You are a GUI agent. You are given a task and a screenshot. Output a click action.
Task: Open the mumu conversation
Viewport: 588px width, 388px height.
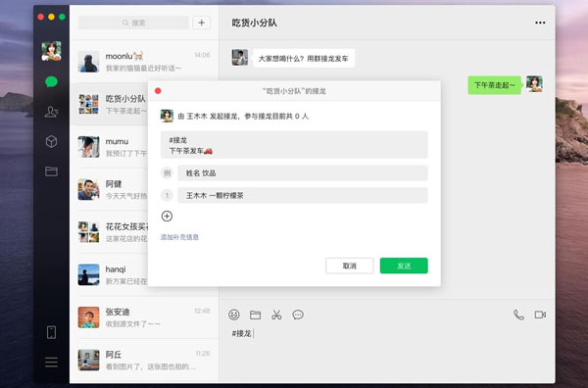tap(109, 147)
